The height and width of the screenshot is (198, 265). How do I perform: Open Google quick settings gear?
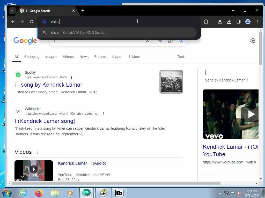click(253, 41)
